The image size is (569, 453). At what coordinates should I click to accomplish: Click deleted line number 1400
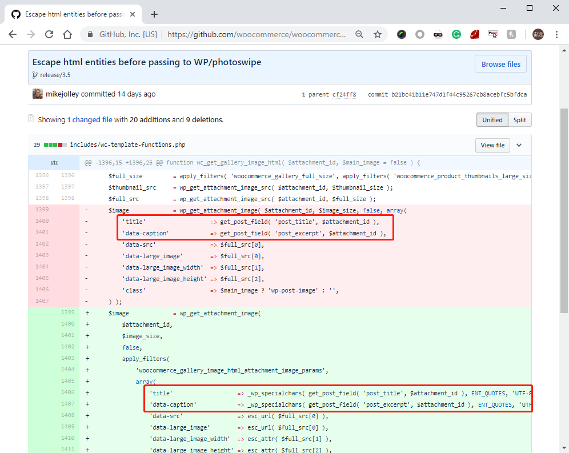tap(42, 221)
